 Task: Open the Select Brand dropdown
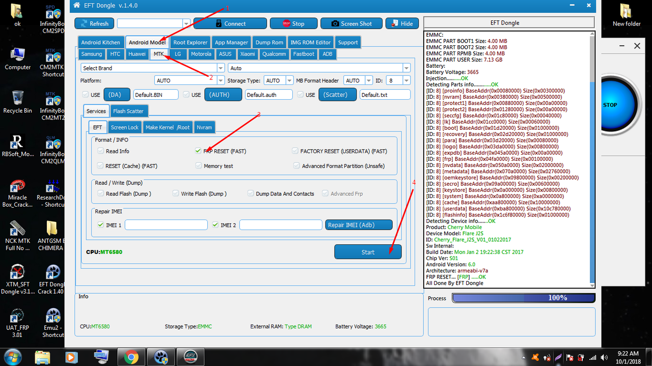pos(153,68)
